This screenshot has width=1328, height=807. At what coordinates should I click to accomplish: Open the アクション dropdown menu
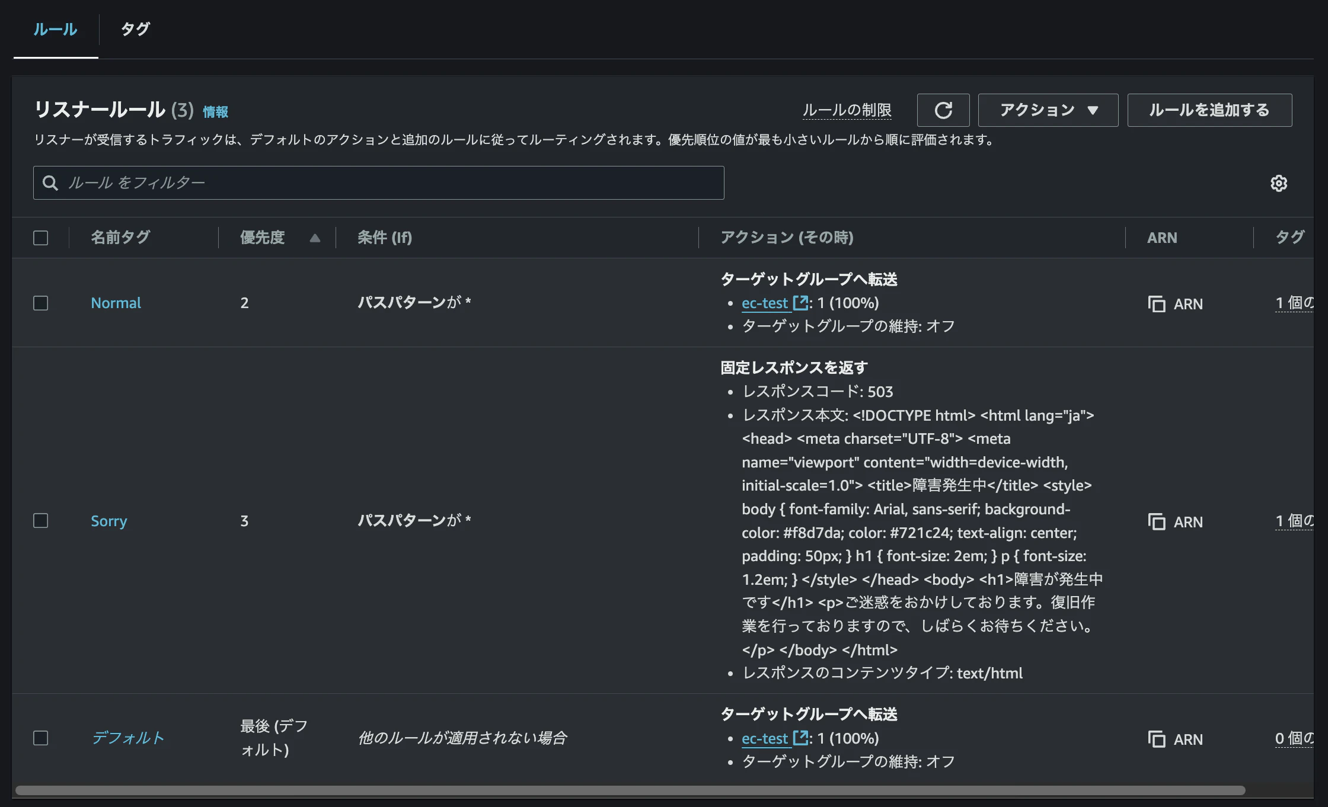pos(1048,110)
